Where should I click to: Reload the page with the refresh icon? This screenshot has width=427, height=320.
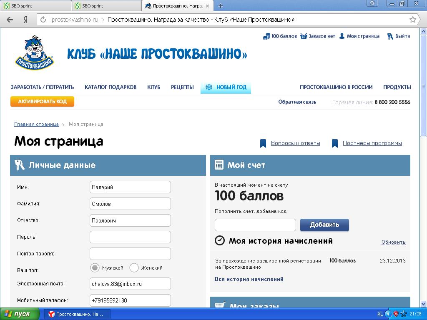[43, 20]
